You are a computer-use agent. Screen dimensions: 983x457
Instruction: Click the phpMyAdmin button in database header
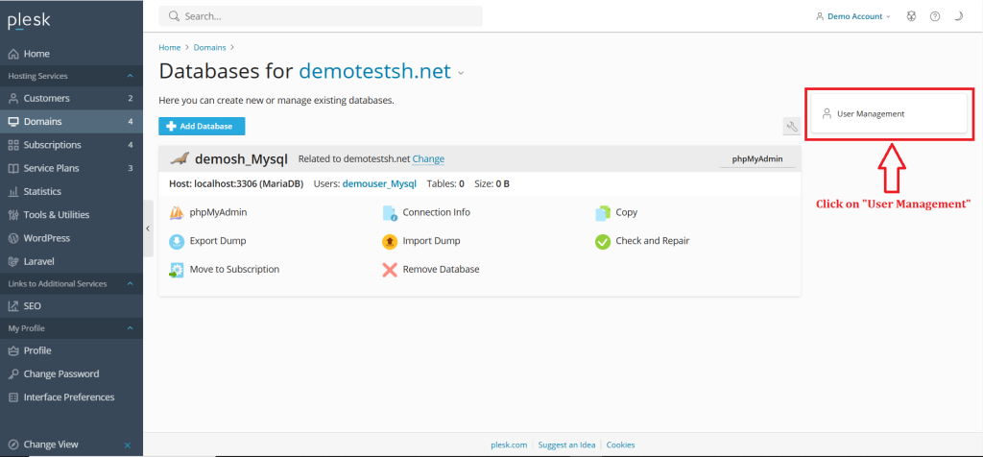click(757, 159)
